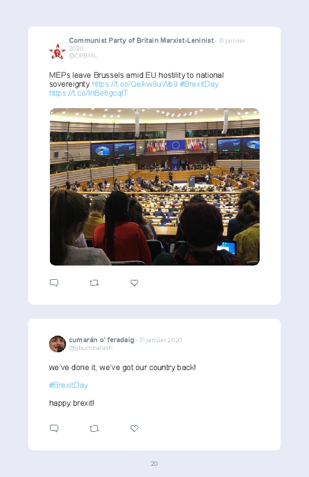Click the reply icon under the jjbumbatash tweet
309x477 pixels.
[x=54, y=429]
